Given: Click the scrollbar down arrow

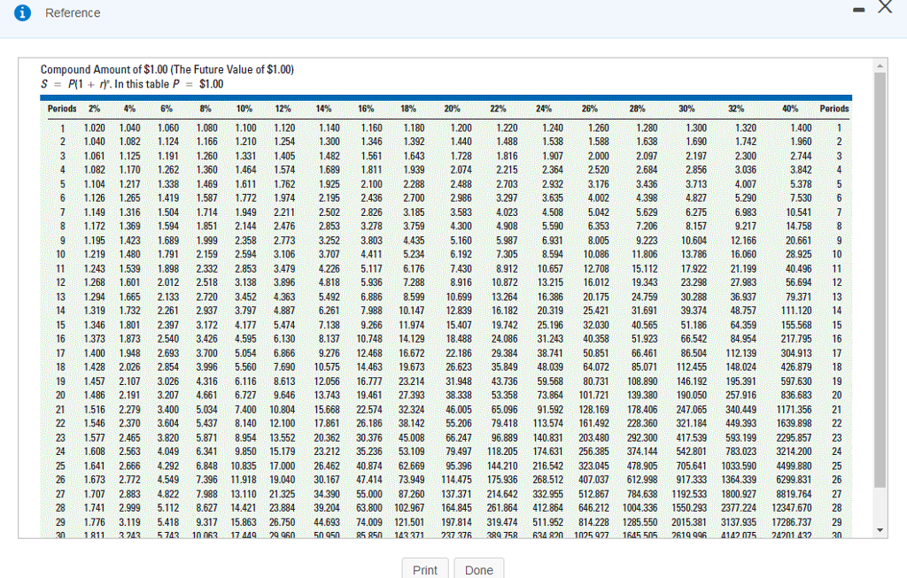Looking at the screenshot, I should [x=880, y=530].
